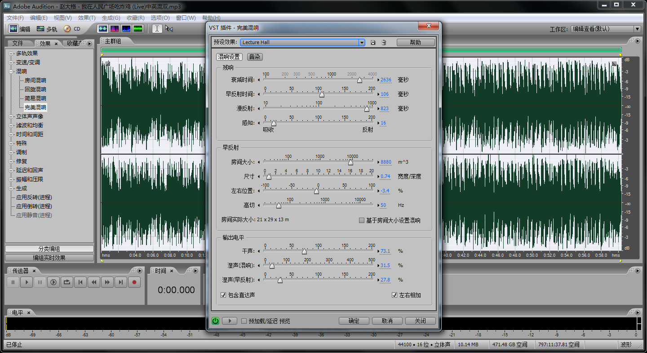Open the CD view
The image size is (647, 353).
click(x=72, y=29)
